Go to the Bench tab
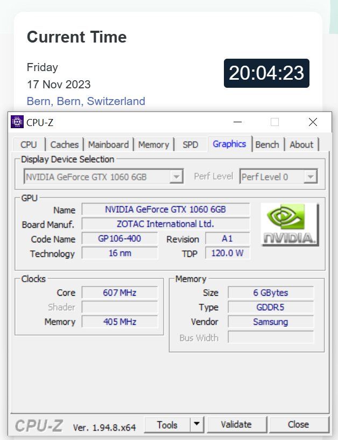This screenshot has height=440, width=338. pos(267,145)
